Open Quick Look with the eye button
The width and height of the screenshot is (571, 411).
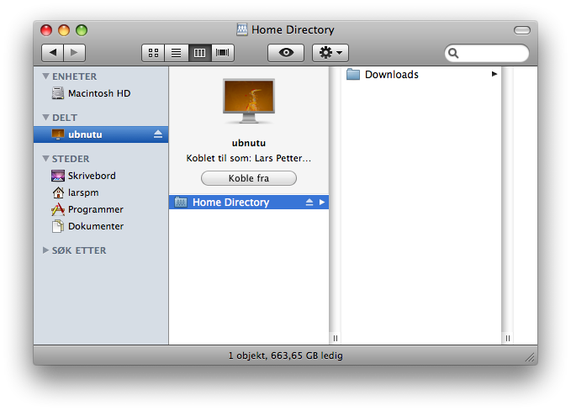(x=286, y=53)
